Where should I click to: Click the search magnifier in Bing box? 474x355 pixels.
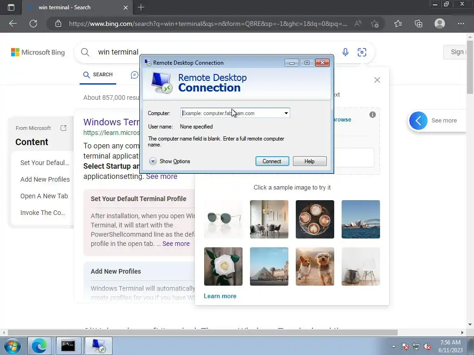click(x=85, y=52)
